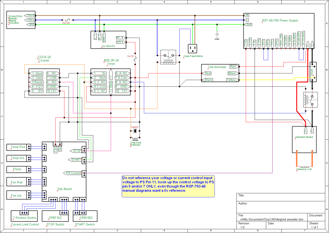This screenshot has height=235, width=331.
Task: Click the 7 A Com pin on Timer
Action: [123, 78]
